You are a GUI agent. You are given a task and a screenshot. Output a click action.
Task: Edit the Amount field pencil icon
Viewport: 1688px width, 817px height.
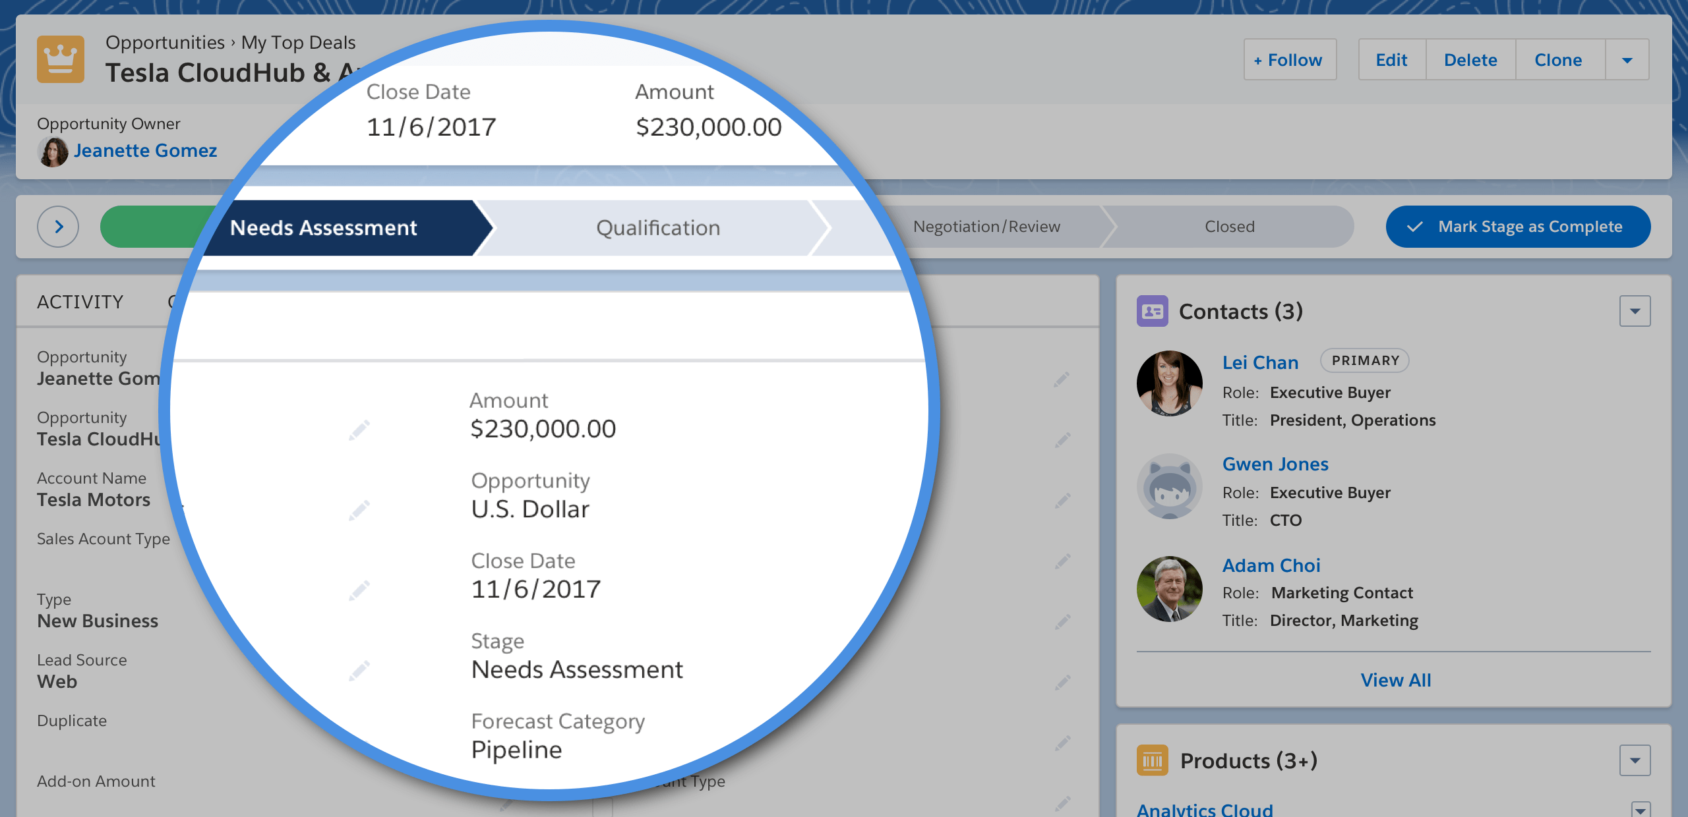tap(359, 430)
